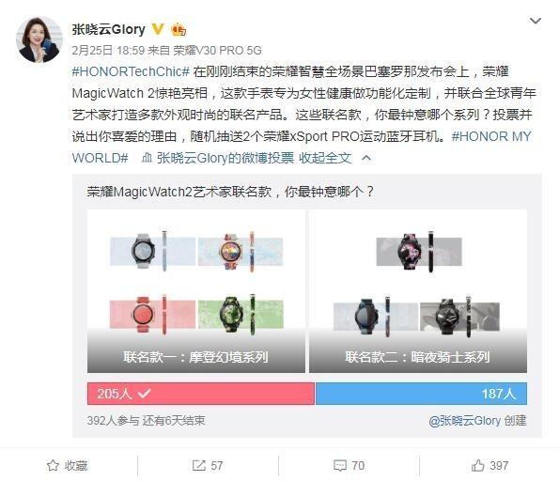Screen dimensions: 559x481
Task: Open the post options chevron menu
Action: point(535,21)
